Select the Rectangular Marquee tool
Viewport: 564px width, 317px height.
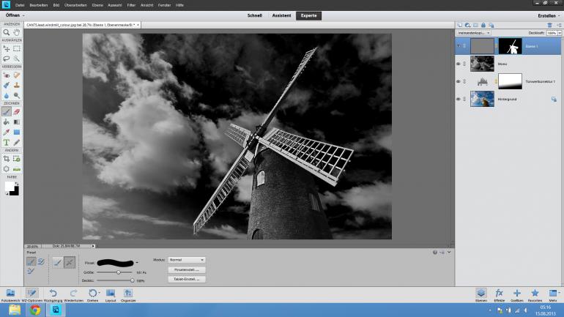coord(17,48)
